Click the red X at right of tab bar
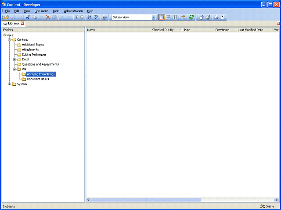Screen dimensions: 281x210 pos(278,23)
